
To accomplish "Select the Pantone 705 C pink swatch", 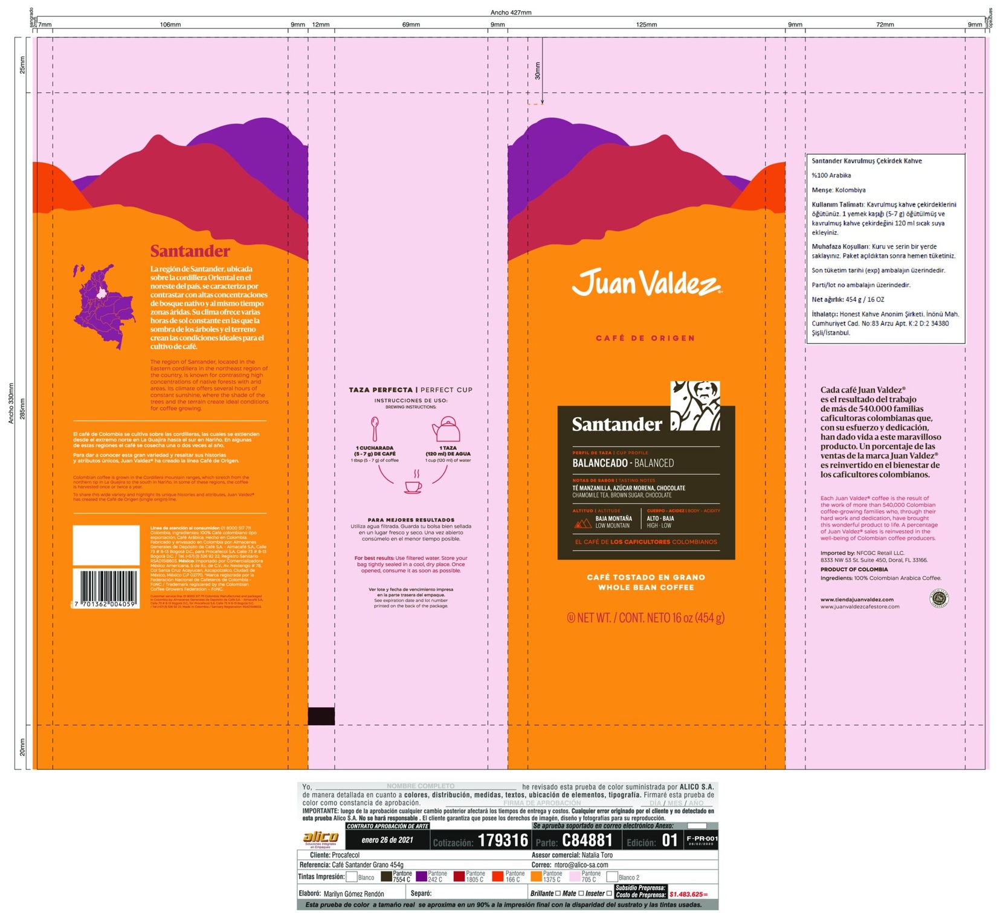I will (575, 877).
